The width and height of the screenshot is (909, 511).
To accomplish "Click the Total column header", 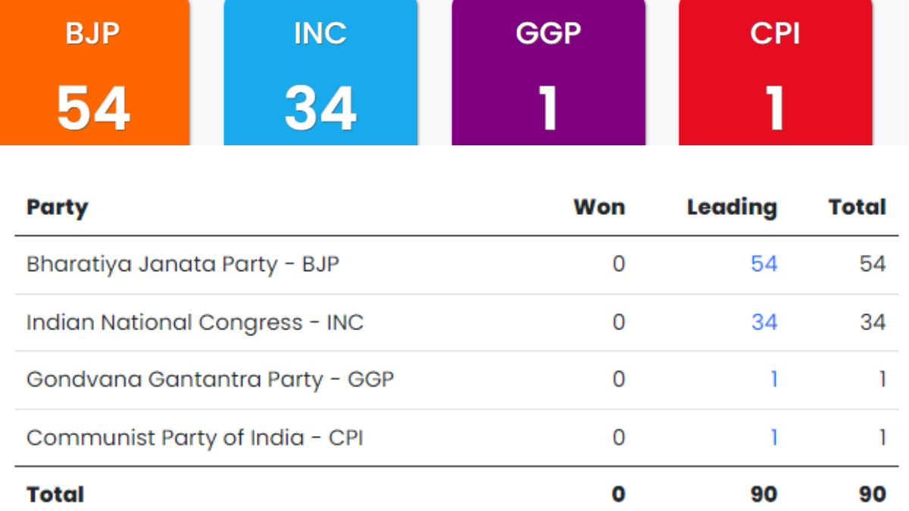I will (x=857, y=207).
